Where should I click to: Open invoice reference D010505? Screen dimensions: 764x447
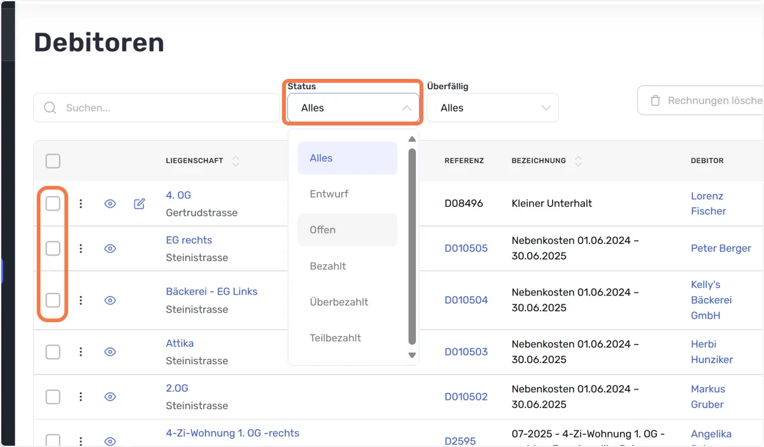(466, 248)
